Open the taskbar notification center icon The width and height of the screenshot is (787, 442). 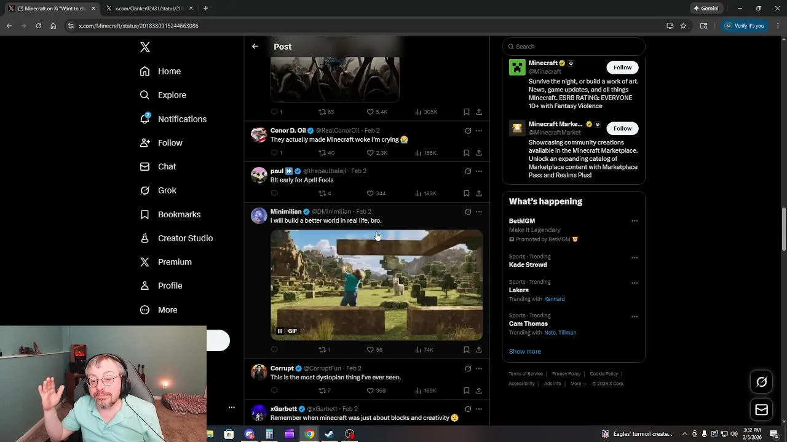click(774, 434)
